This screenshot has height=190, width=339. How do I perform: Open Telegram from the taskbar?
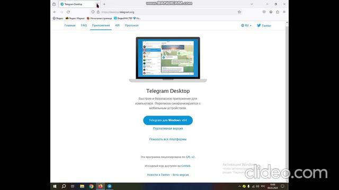coord(110,186)
